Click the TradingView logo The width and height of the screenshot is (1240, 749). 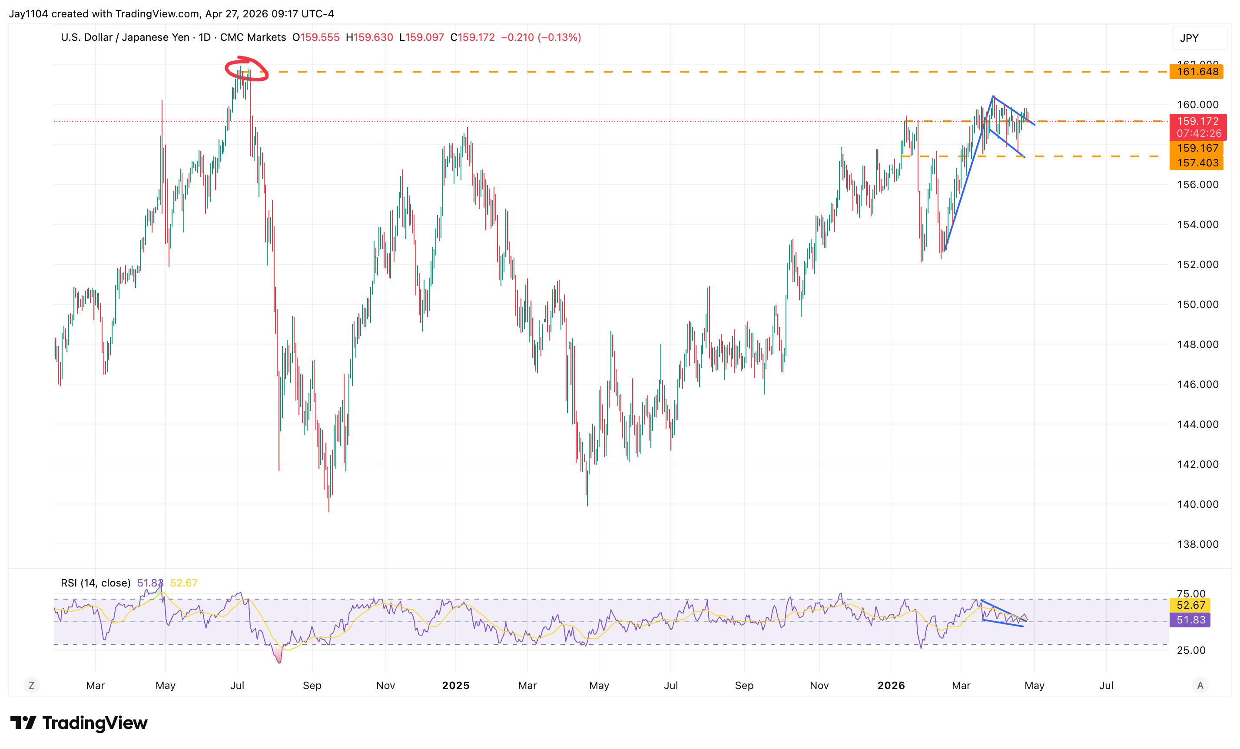point(79,723)
